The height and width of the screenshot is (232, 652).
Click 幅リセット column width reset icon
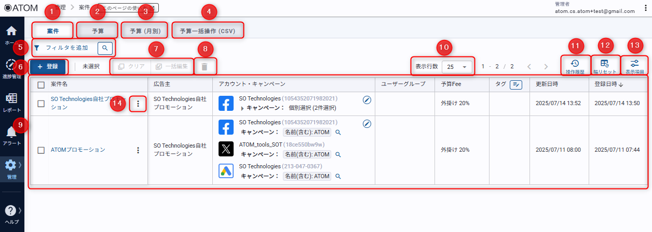pos(604,66)
